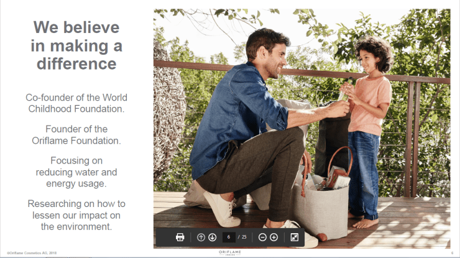Click the "Researching on how to lessen our impact" paragraph
The height and width of the screenshot is (258, 460).
[x=76, y=215]
